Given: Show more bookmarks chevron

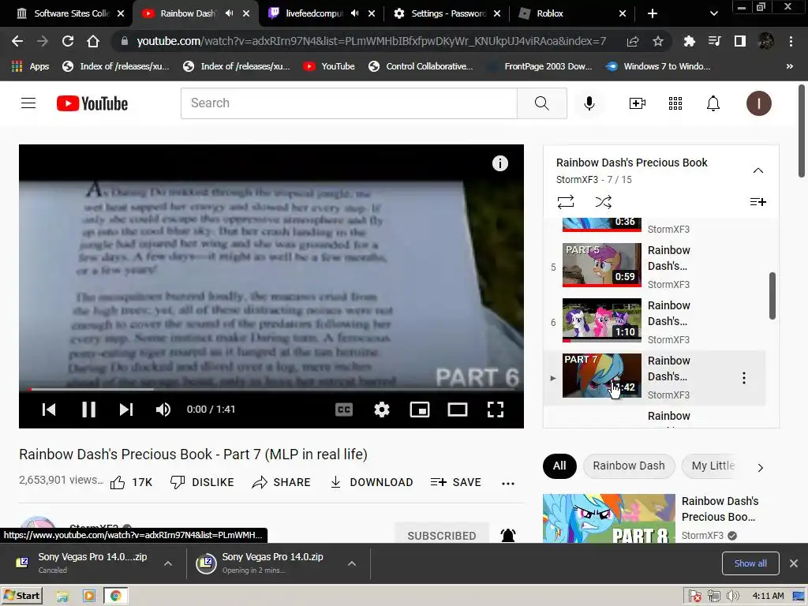Looking at the screenshot, I should [x=789, y=66].
